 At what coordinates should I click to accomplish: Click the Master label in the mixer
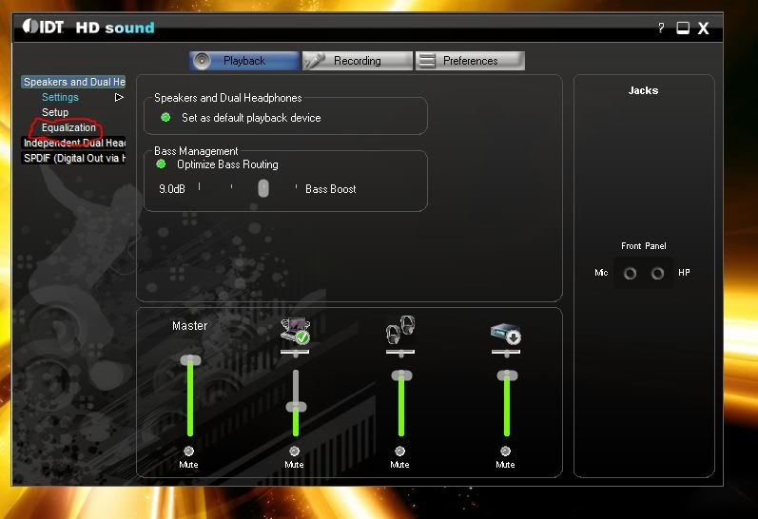pos(189,326)
